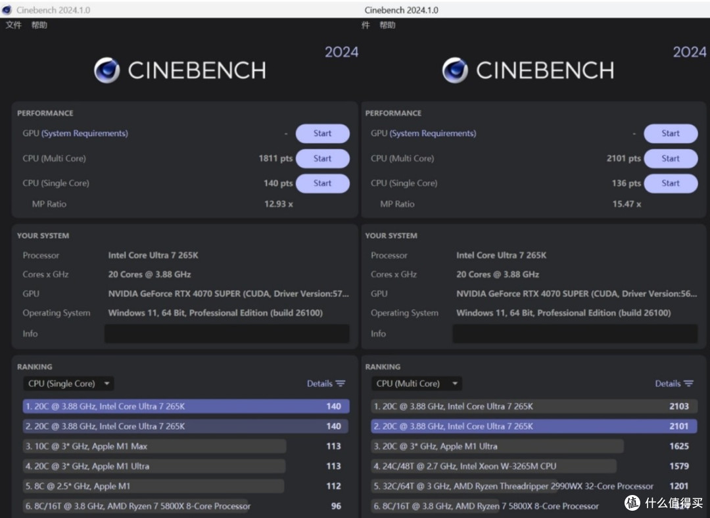Start CPU Multi Core test in right window

(x=671, y=158)
